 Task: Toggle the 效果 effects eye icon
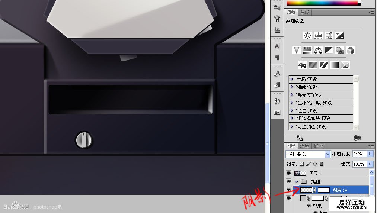pos(309,206)
